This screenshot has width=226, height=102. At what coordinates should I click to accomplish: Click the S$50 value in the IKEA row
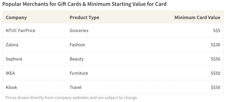click(216, 73)
